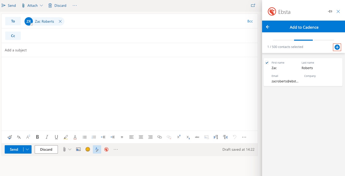Insert a hyperlink

(x=160, y=137)
